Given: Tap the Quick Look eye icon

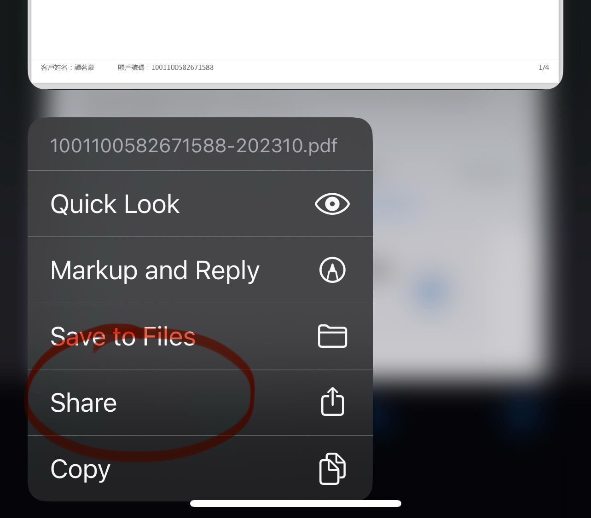Looking at the screenshot, I should (x=332, y=204).
